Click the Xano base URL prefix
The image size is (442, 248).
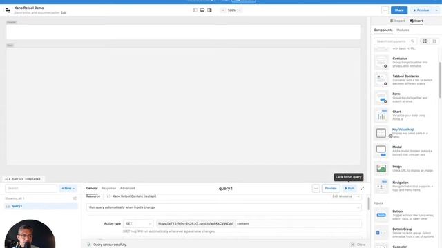click(195, 223)
